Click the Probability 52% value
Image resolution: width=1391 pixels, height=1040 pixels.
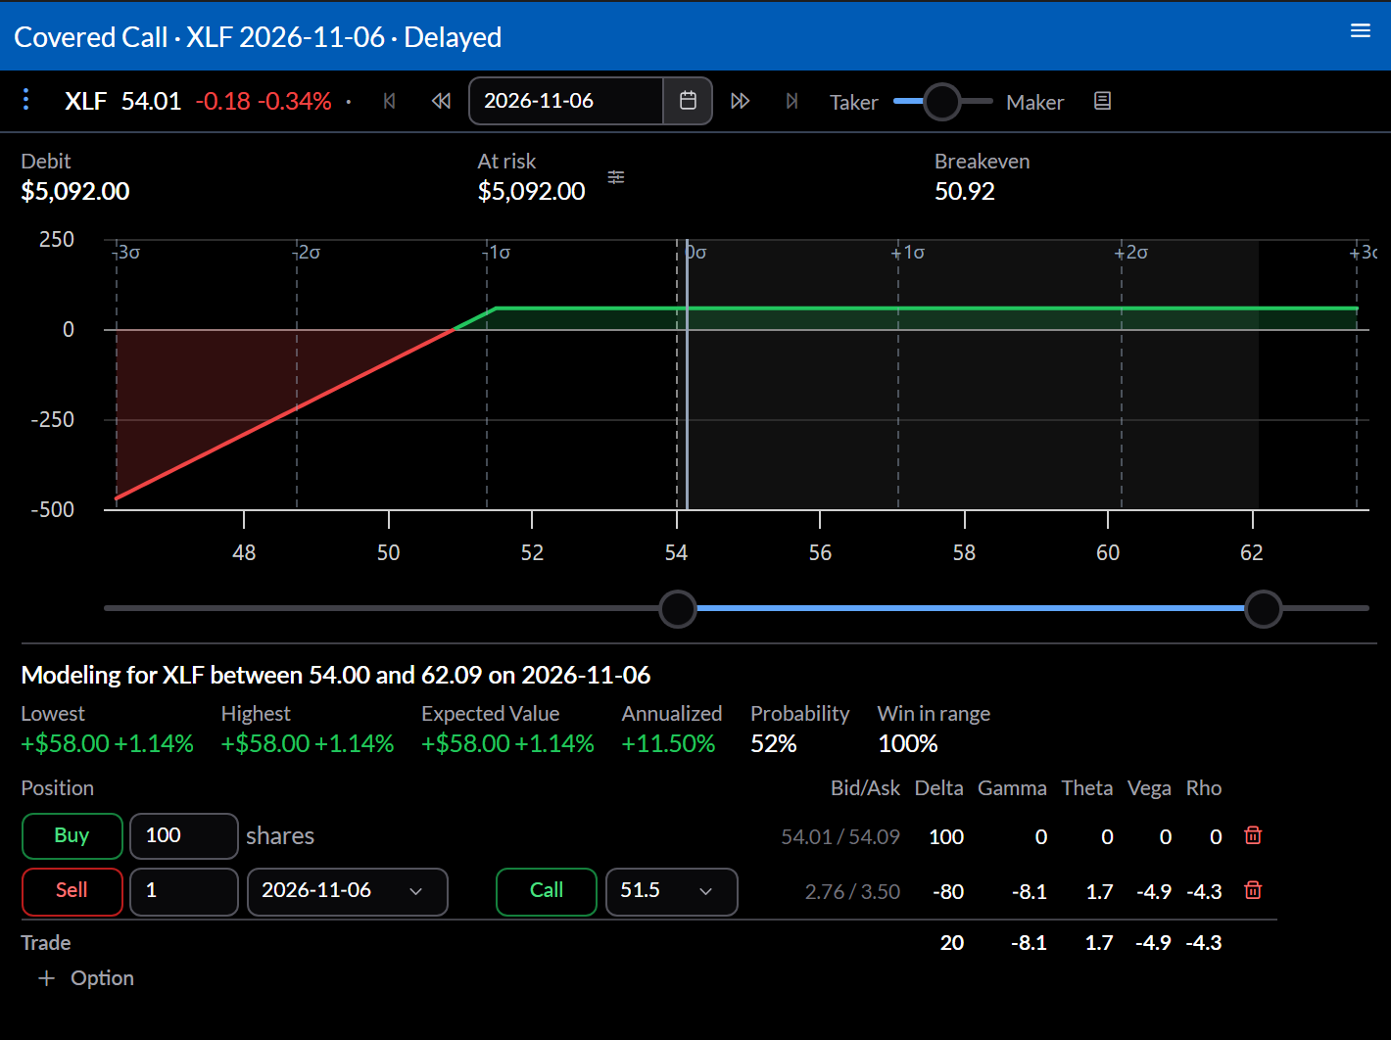[x=774, y=743]
